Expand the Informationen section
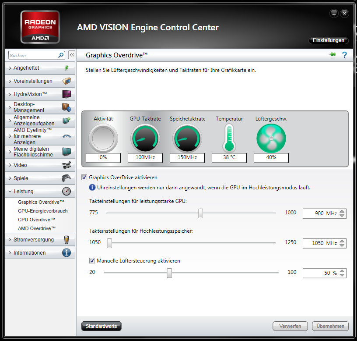Image resolution: width=357 pixels, height=341 pixels. (x=40, y=253)
